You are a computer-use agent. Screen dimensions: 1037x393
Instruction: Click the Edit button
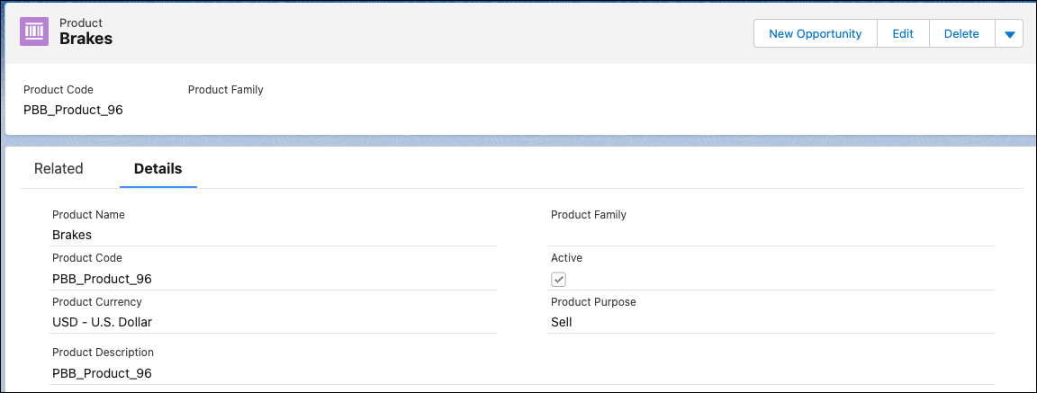click(903, 33)
